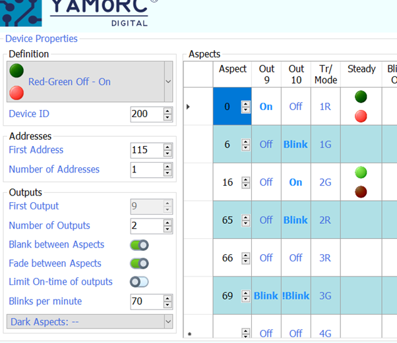This screenshot has width=397, height=343.
Task: Click the spinner on aspect 16 row
Action: coord(245,182)
